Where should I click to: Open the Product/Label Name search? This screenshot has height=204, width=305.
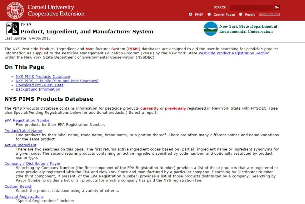click(23, 131)
